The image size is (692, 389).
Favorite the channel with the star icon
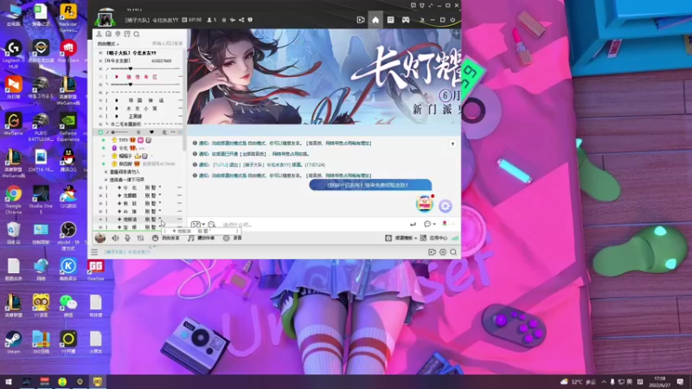224,20
